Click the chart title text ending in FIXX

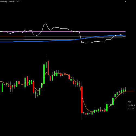10,2
